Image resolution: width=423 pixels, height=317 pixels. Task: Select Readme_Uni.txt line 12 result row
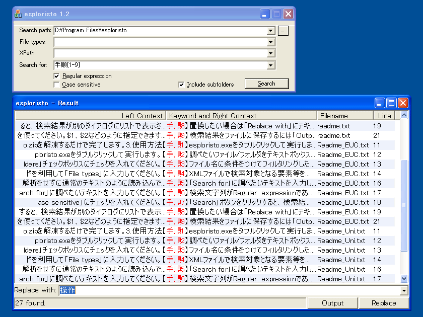(x=205, y=241)
